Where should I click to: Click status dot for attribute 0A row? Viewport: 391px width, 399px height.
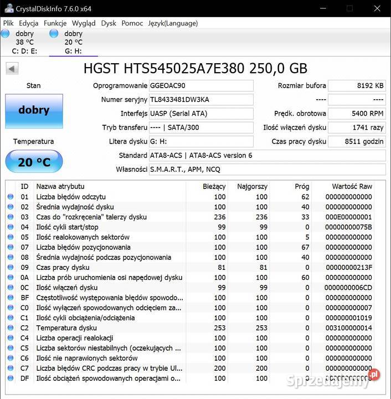click(11, 278)
